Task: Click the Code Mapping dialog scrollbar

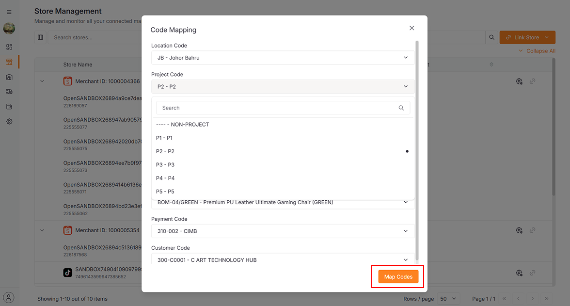Action: 417,145
